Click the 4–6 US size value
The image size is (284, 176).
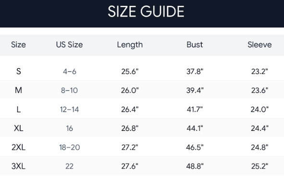(69, 71)
